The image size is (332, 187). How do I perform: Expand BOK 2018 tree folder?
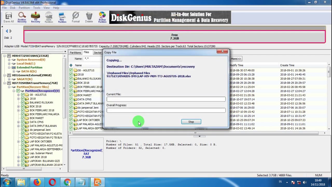click(x=18, y=106)
